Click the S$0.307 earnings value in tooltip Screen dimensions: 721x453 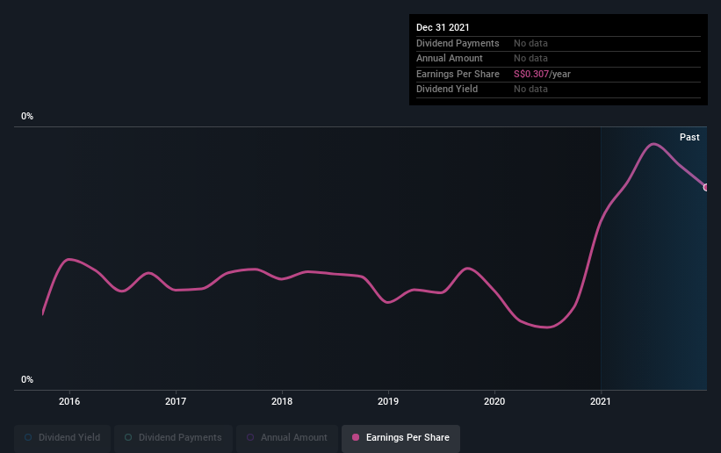pyautogui.click(x=531, y=74)
